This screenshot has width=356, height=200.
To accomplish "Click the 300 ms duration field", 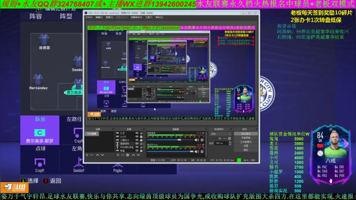I will point(222,143).
